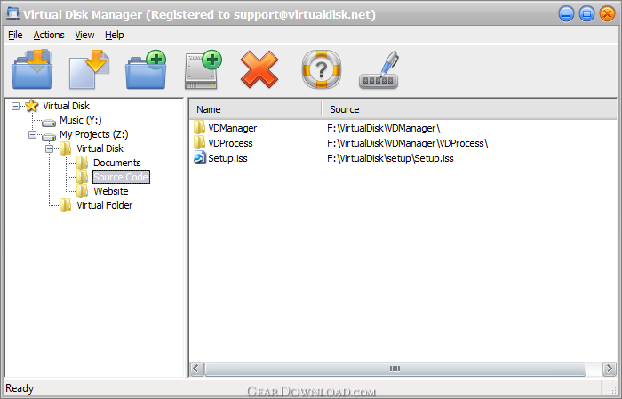Select the Website folder in tree
This screenshot has height=399, width=622.
111,191
